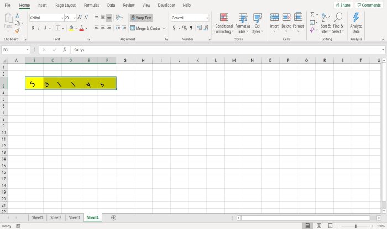387x229 pixels.
Task: Toggle Wrap Text
Action: [142, 18]
